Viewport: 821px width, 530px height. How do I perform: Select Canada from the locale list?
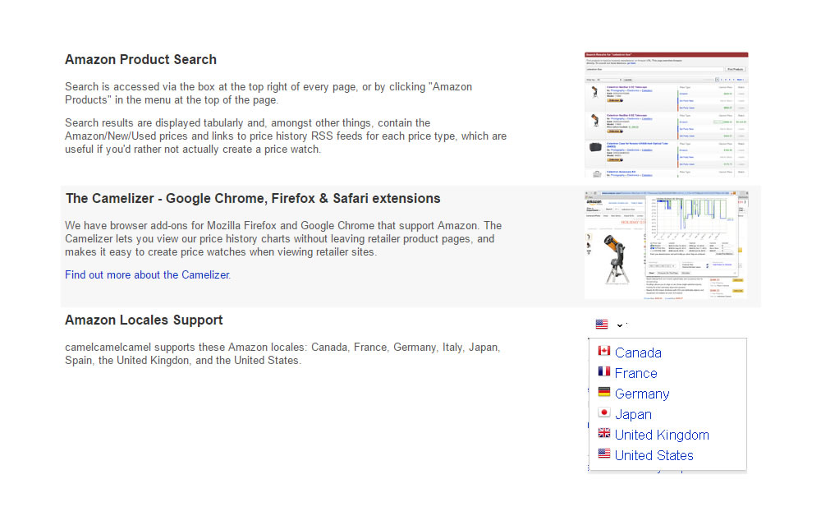click(638, 353)
